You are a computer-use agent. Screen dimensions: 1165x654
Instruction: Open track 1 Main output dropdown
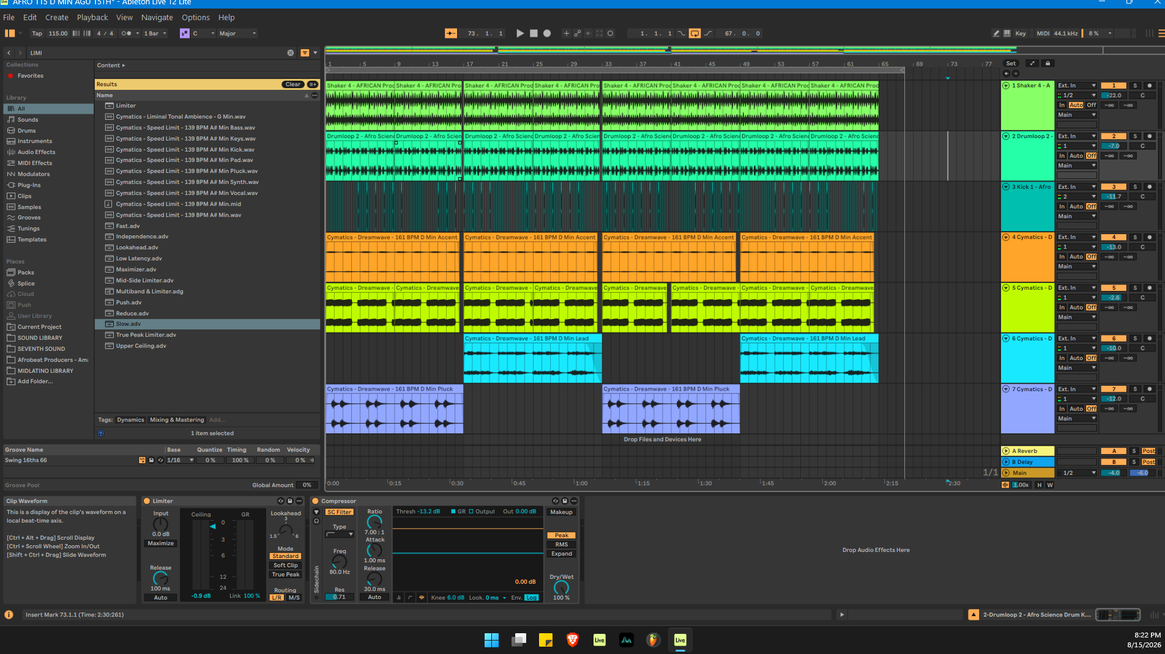tap(1077, 115)
